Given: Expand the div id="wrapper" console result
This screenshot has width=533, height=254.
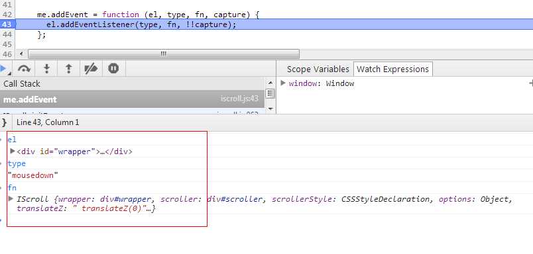Looking at the screenshot, I should [13, 151].
